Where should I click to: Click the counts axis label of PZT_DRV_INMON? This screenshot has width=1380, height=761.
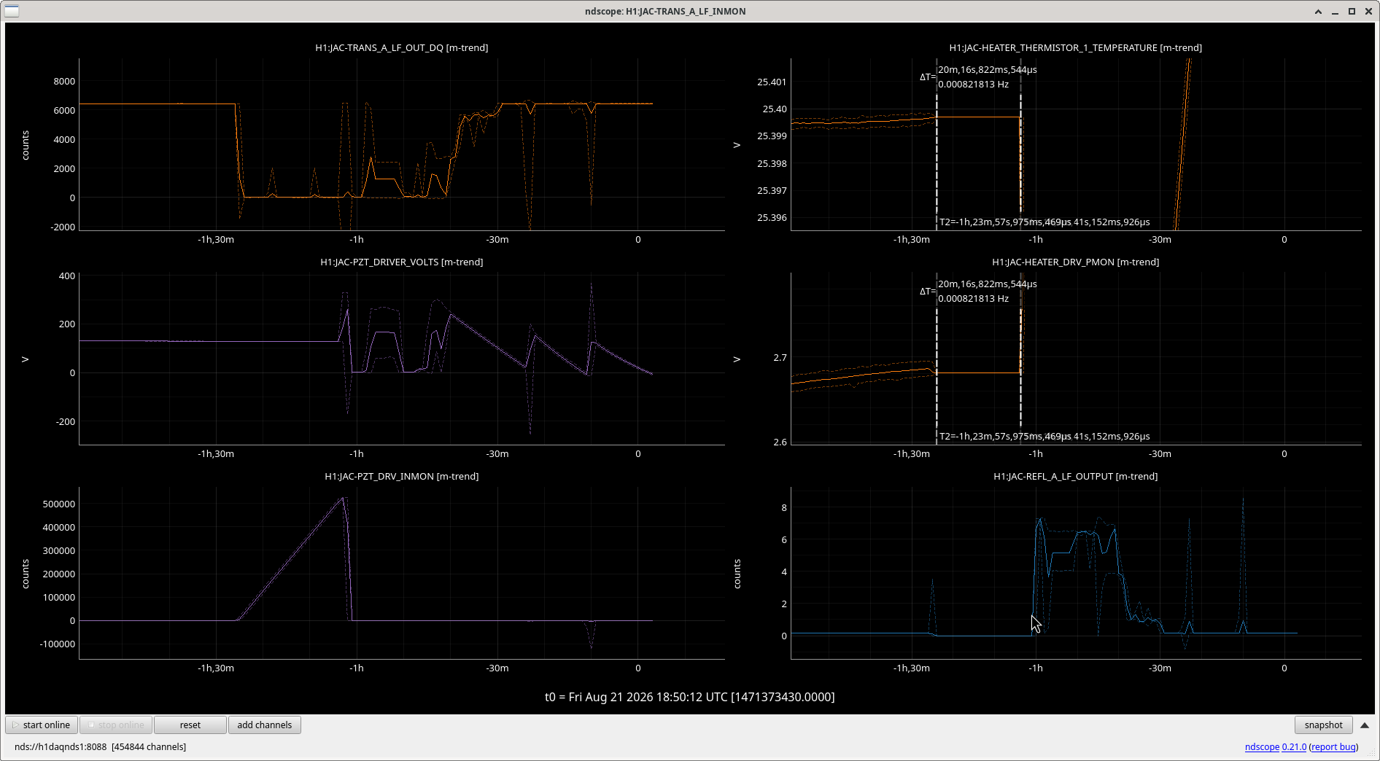(26, 574)
